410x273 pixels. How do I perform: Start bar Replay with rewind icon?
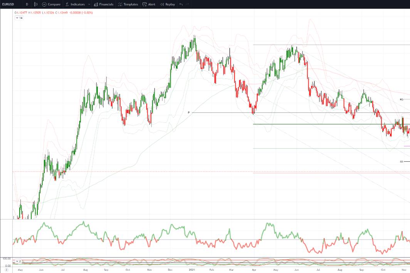[162, 5]
